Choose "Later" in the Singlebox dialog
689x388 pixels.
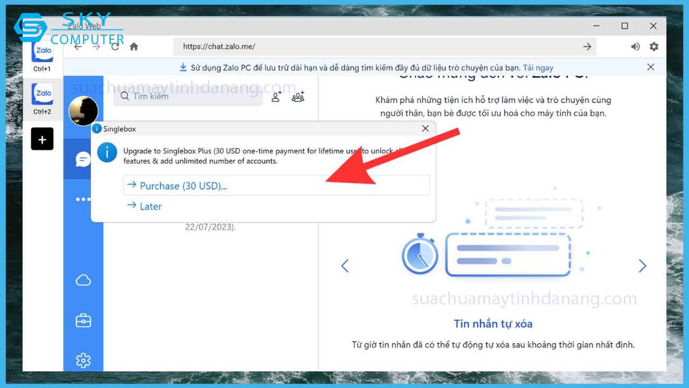[144, 206]
